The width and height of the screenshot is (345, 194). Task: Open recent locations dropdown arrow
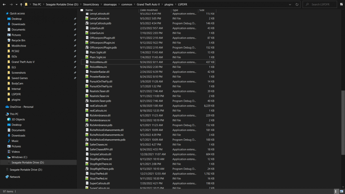17,4
